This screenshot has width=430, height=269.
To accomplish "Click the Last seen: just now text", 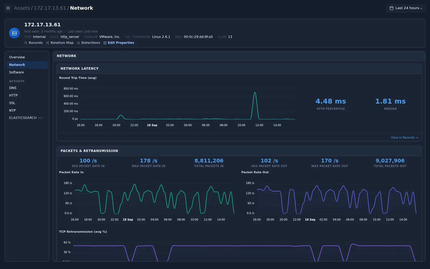I will coord(83,31).
